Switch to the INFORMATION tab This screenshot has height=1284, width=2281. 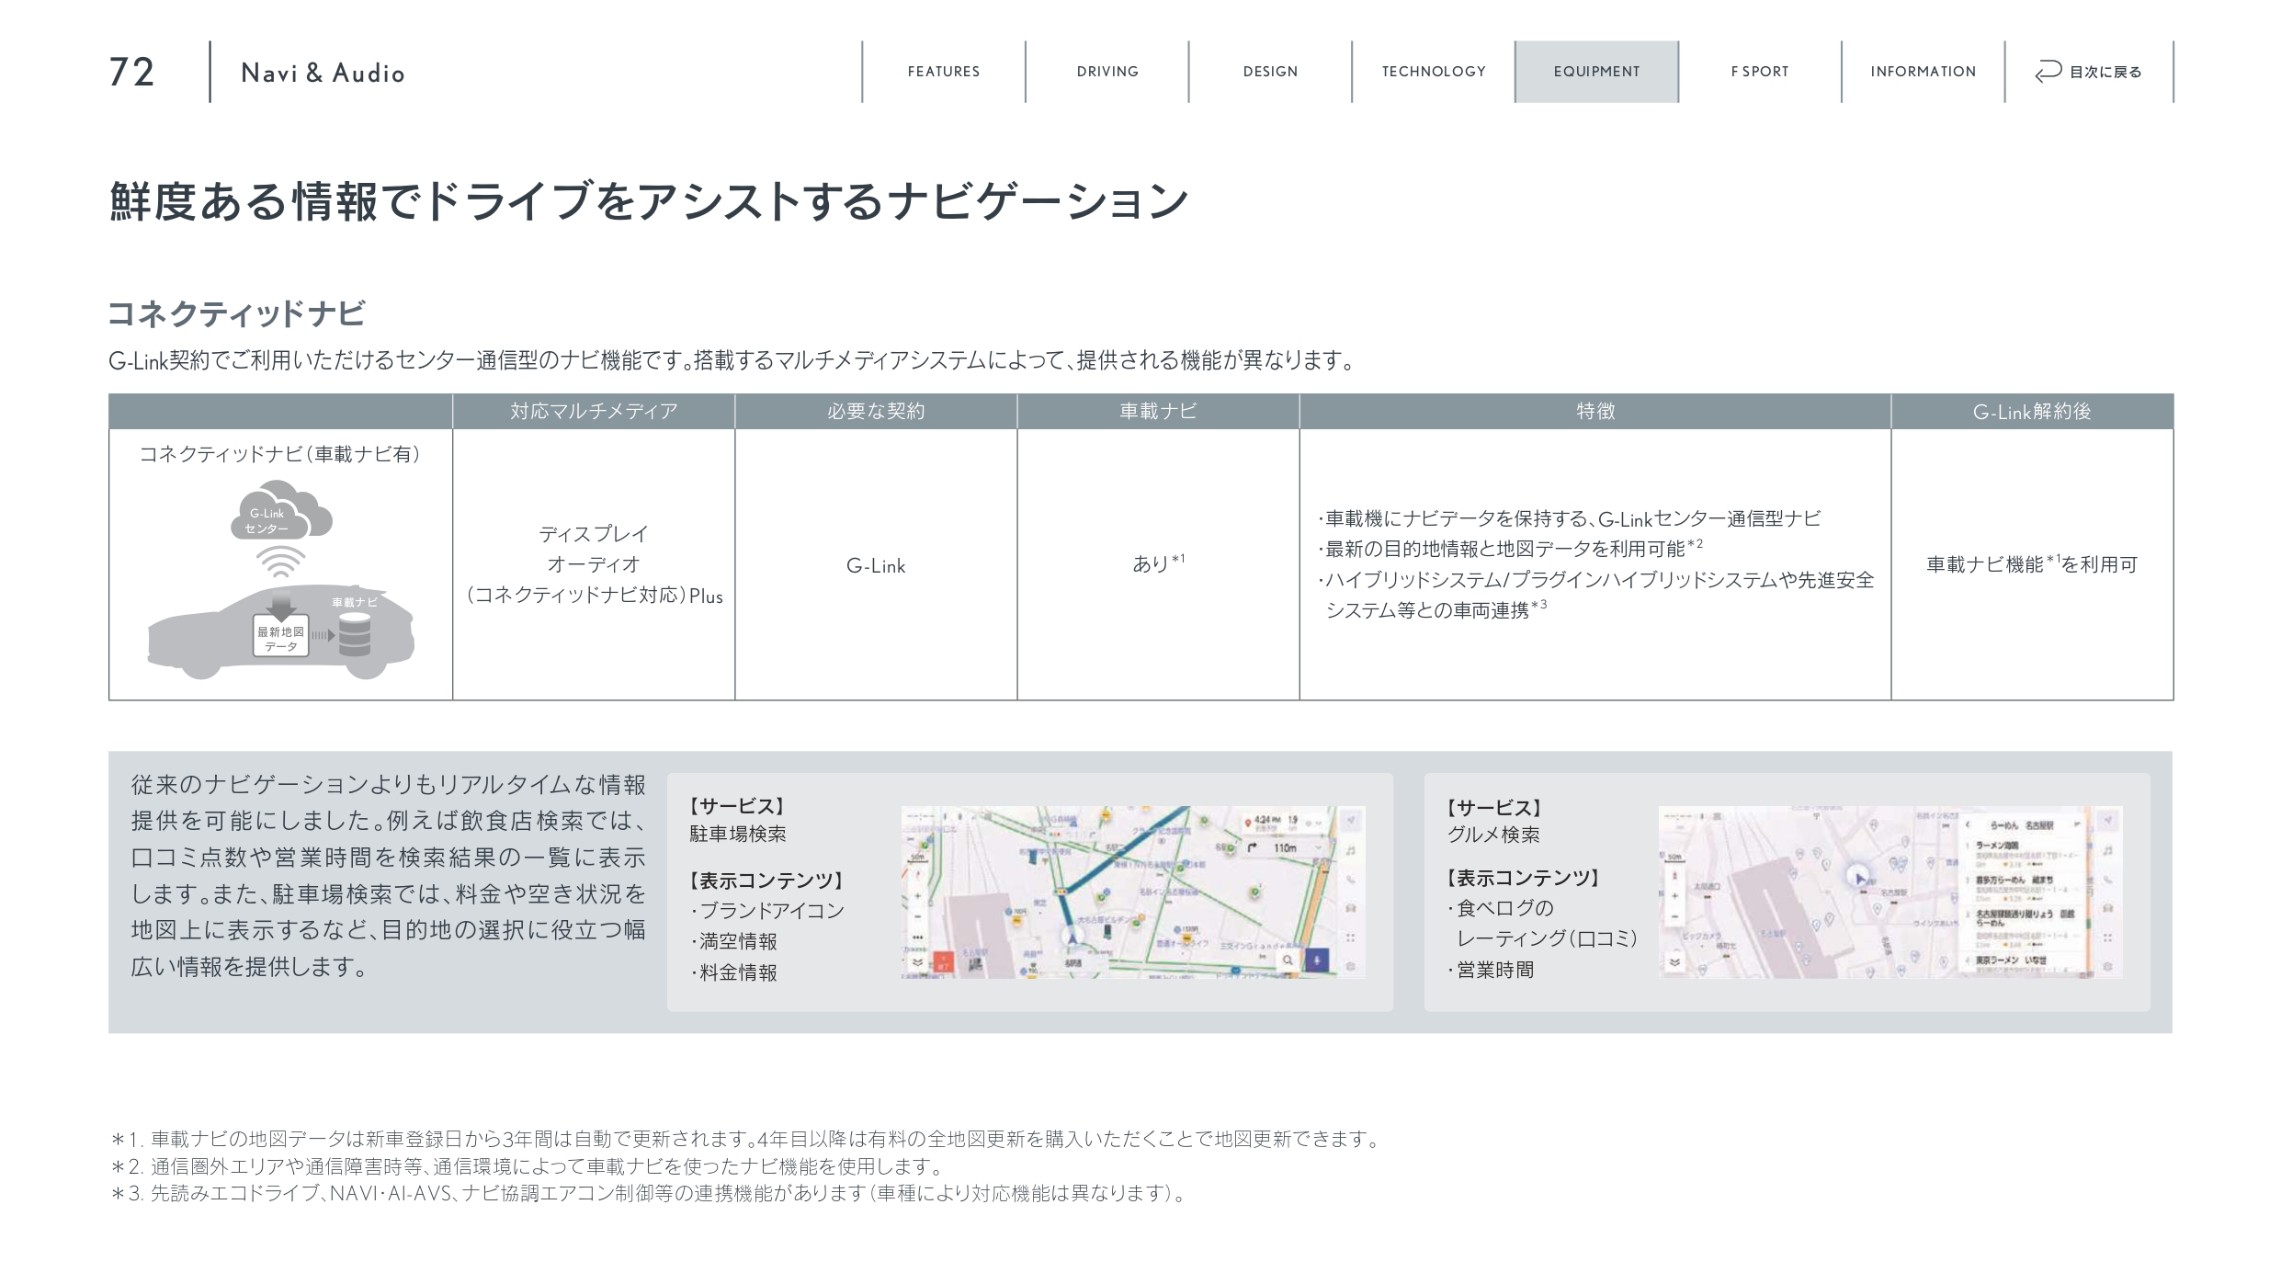(x=1923, y=72)
